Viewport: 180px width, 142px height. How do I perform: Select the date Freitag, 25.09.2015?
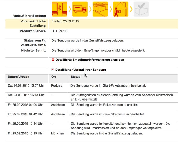(65, 21)
